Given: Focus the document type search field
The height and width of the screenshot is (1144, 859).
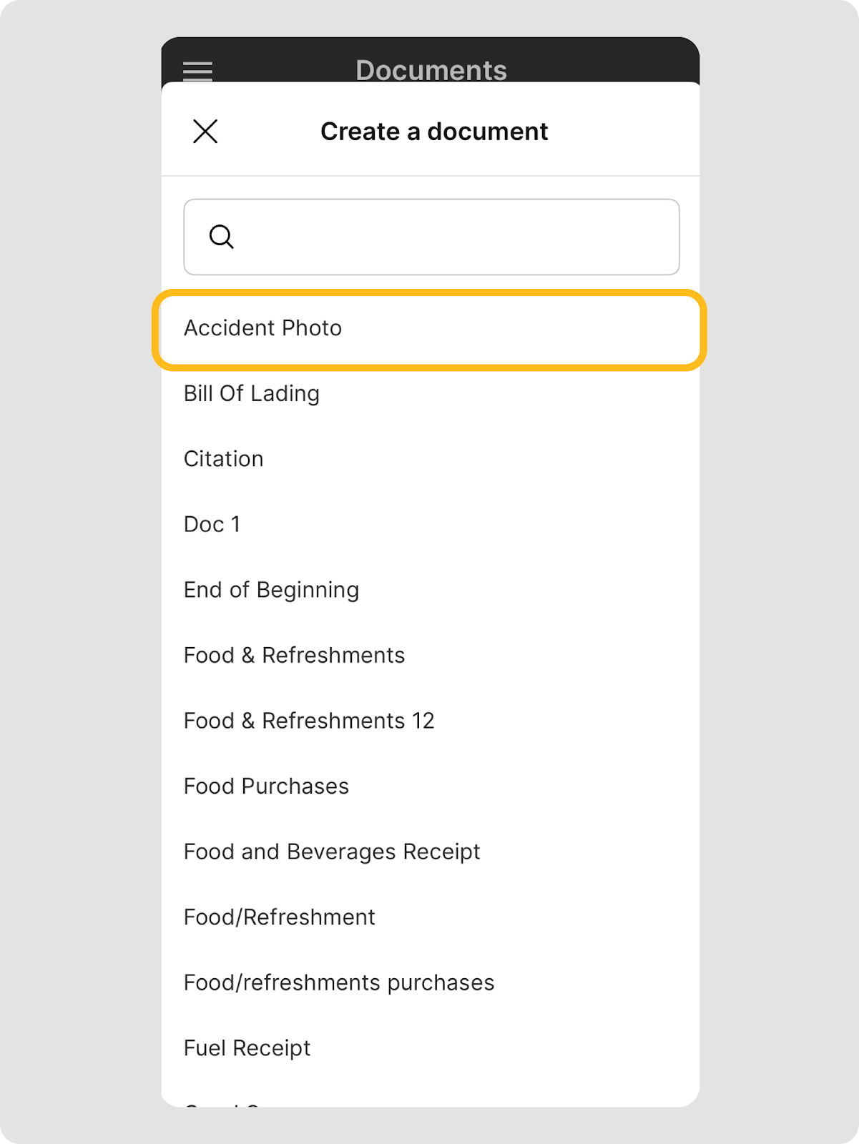Looking at the screenshot, I should tap(458, 237).
